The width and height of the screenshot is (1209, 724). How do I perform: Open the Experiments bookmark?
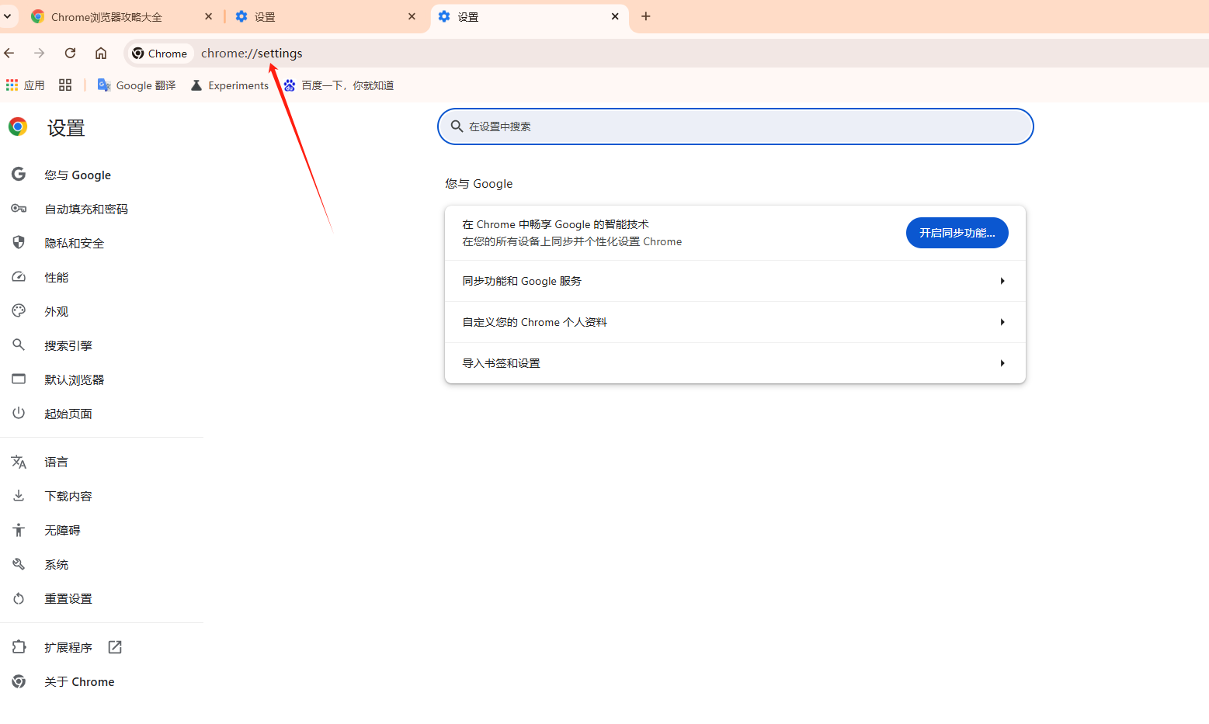tap(230, 85)
